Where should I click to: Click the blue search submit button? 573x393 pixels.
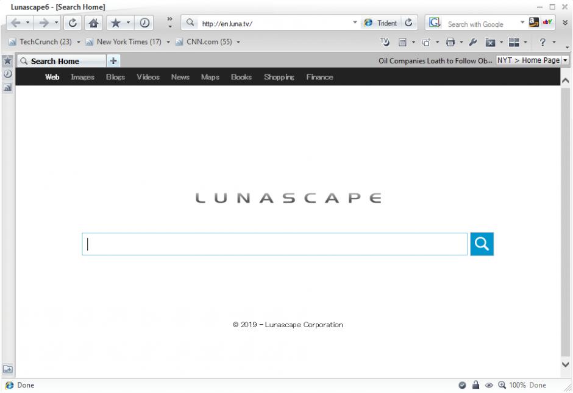(x=482, y=244)
